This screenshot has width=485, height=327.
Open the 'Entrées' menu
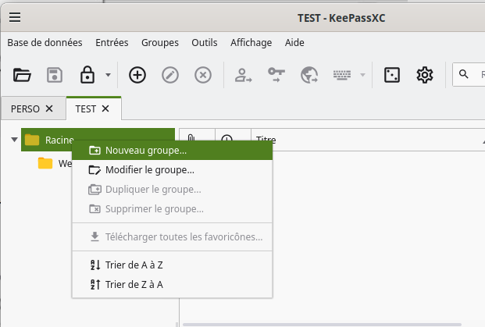pos(112,43)
